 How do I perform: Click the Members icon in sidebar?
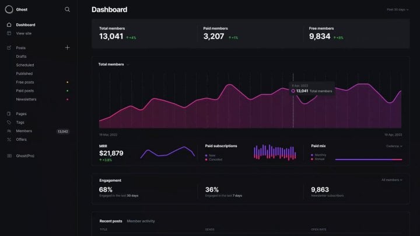click(x=9, y=131)
